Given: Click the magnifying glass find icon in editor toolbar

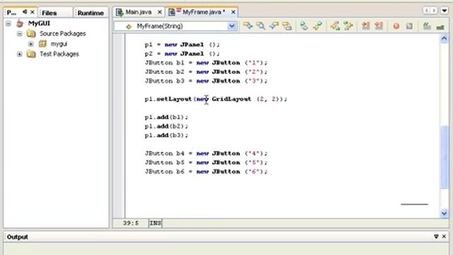Looking at the screenshot, I should [x=261, y=26].
